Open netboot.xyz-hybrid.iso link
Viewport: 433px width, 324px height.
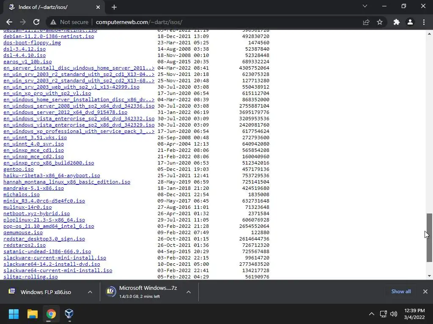36,214
